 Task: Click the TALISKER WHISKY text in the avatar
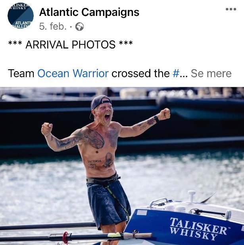(x=19, y=6)
